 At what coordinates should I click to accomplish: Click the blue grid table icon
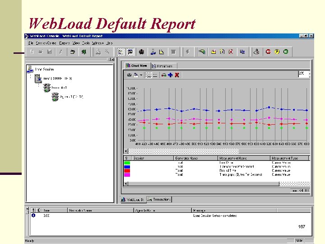tap(242, 52)
